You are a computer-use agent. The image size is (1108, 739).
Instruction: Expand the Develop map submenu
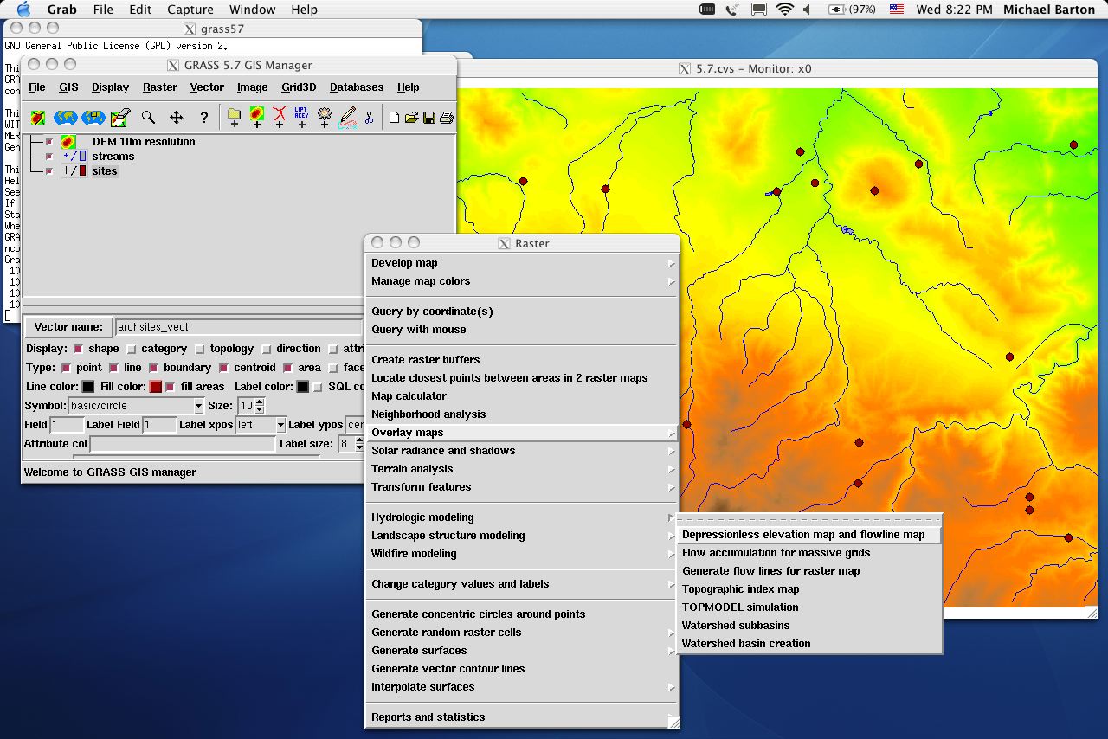coord(522,263)
